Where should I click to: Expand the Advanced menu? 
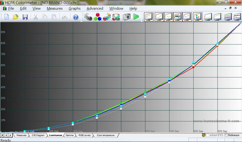95,8
